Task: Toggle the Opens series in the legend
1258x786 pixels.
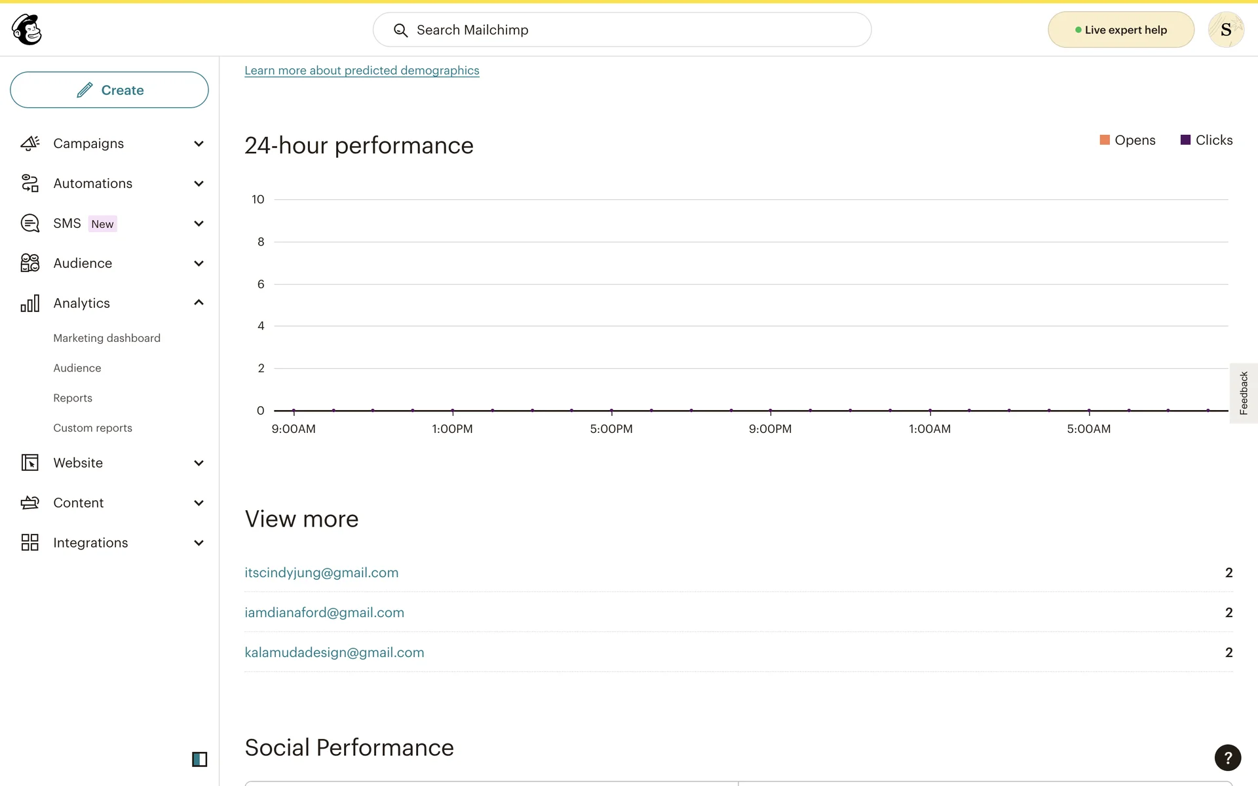Action: pos(1127,140)
